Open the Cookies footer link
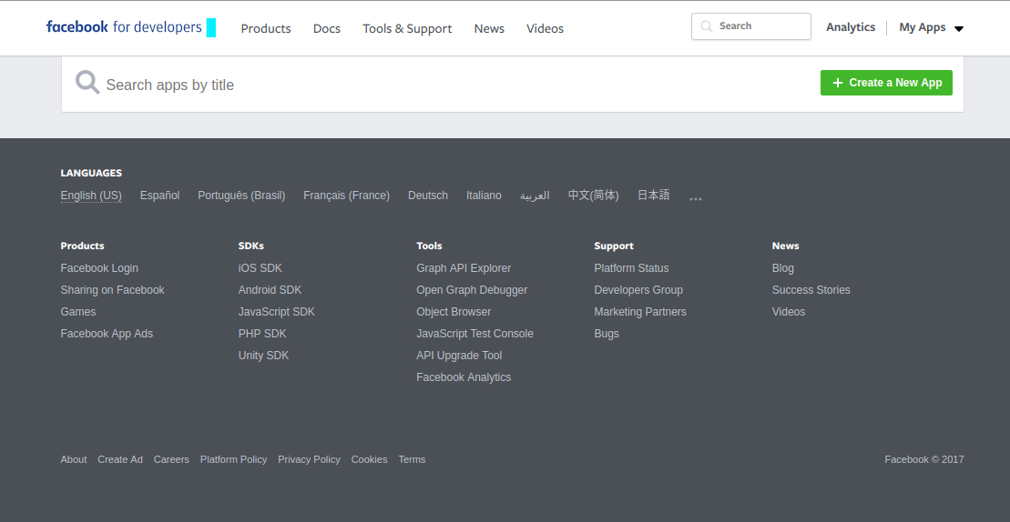Image resolution: width=1010 pixels, height=522 pixels. (370, 459)
